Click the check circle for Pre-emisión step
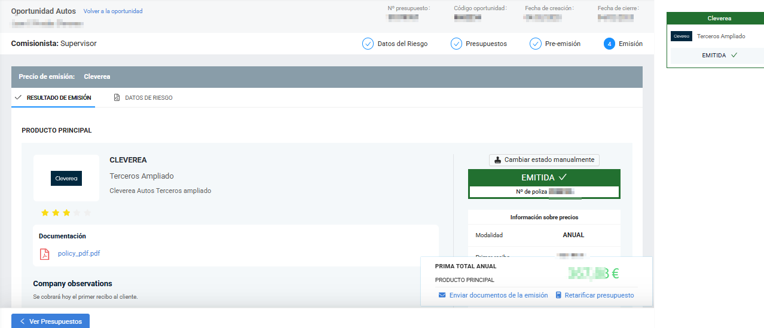 tap(536, 44)
